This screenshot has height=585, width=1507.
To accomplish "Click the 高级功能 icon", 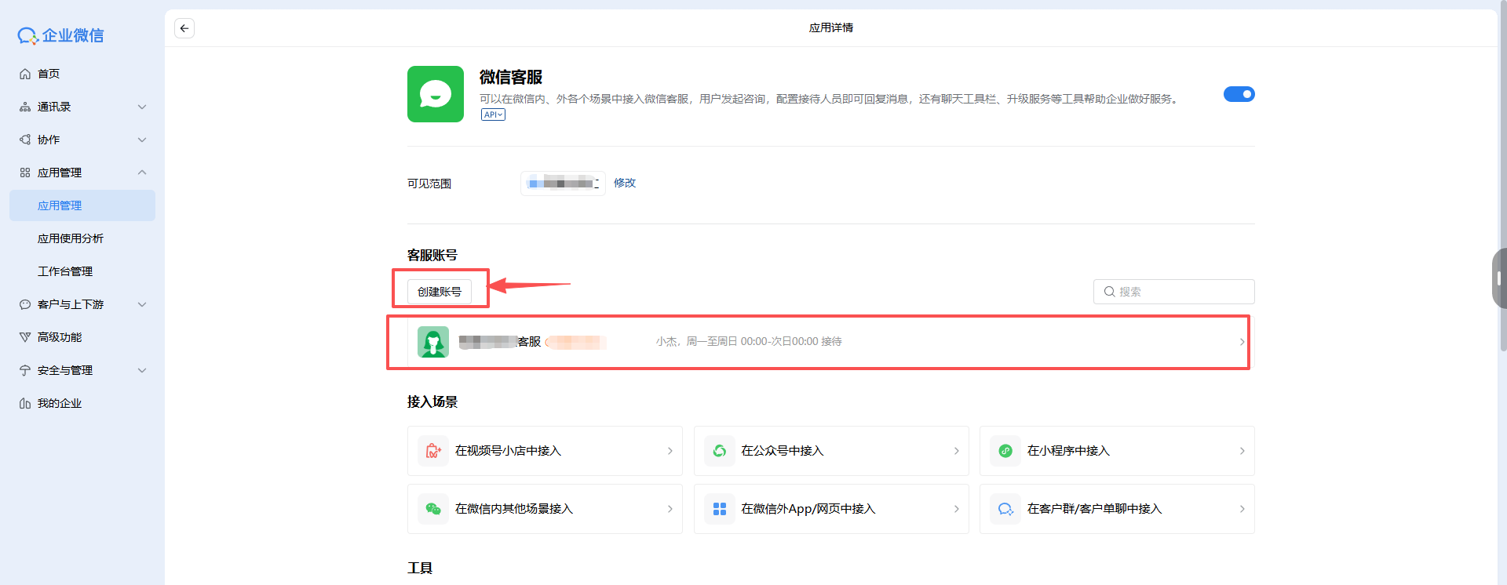I will click(25, 337).
